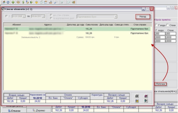Screen dimensions: 178x113
Task: Click the 'Дата пер. до суду' column header
Action: (76, 25)
